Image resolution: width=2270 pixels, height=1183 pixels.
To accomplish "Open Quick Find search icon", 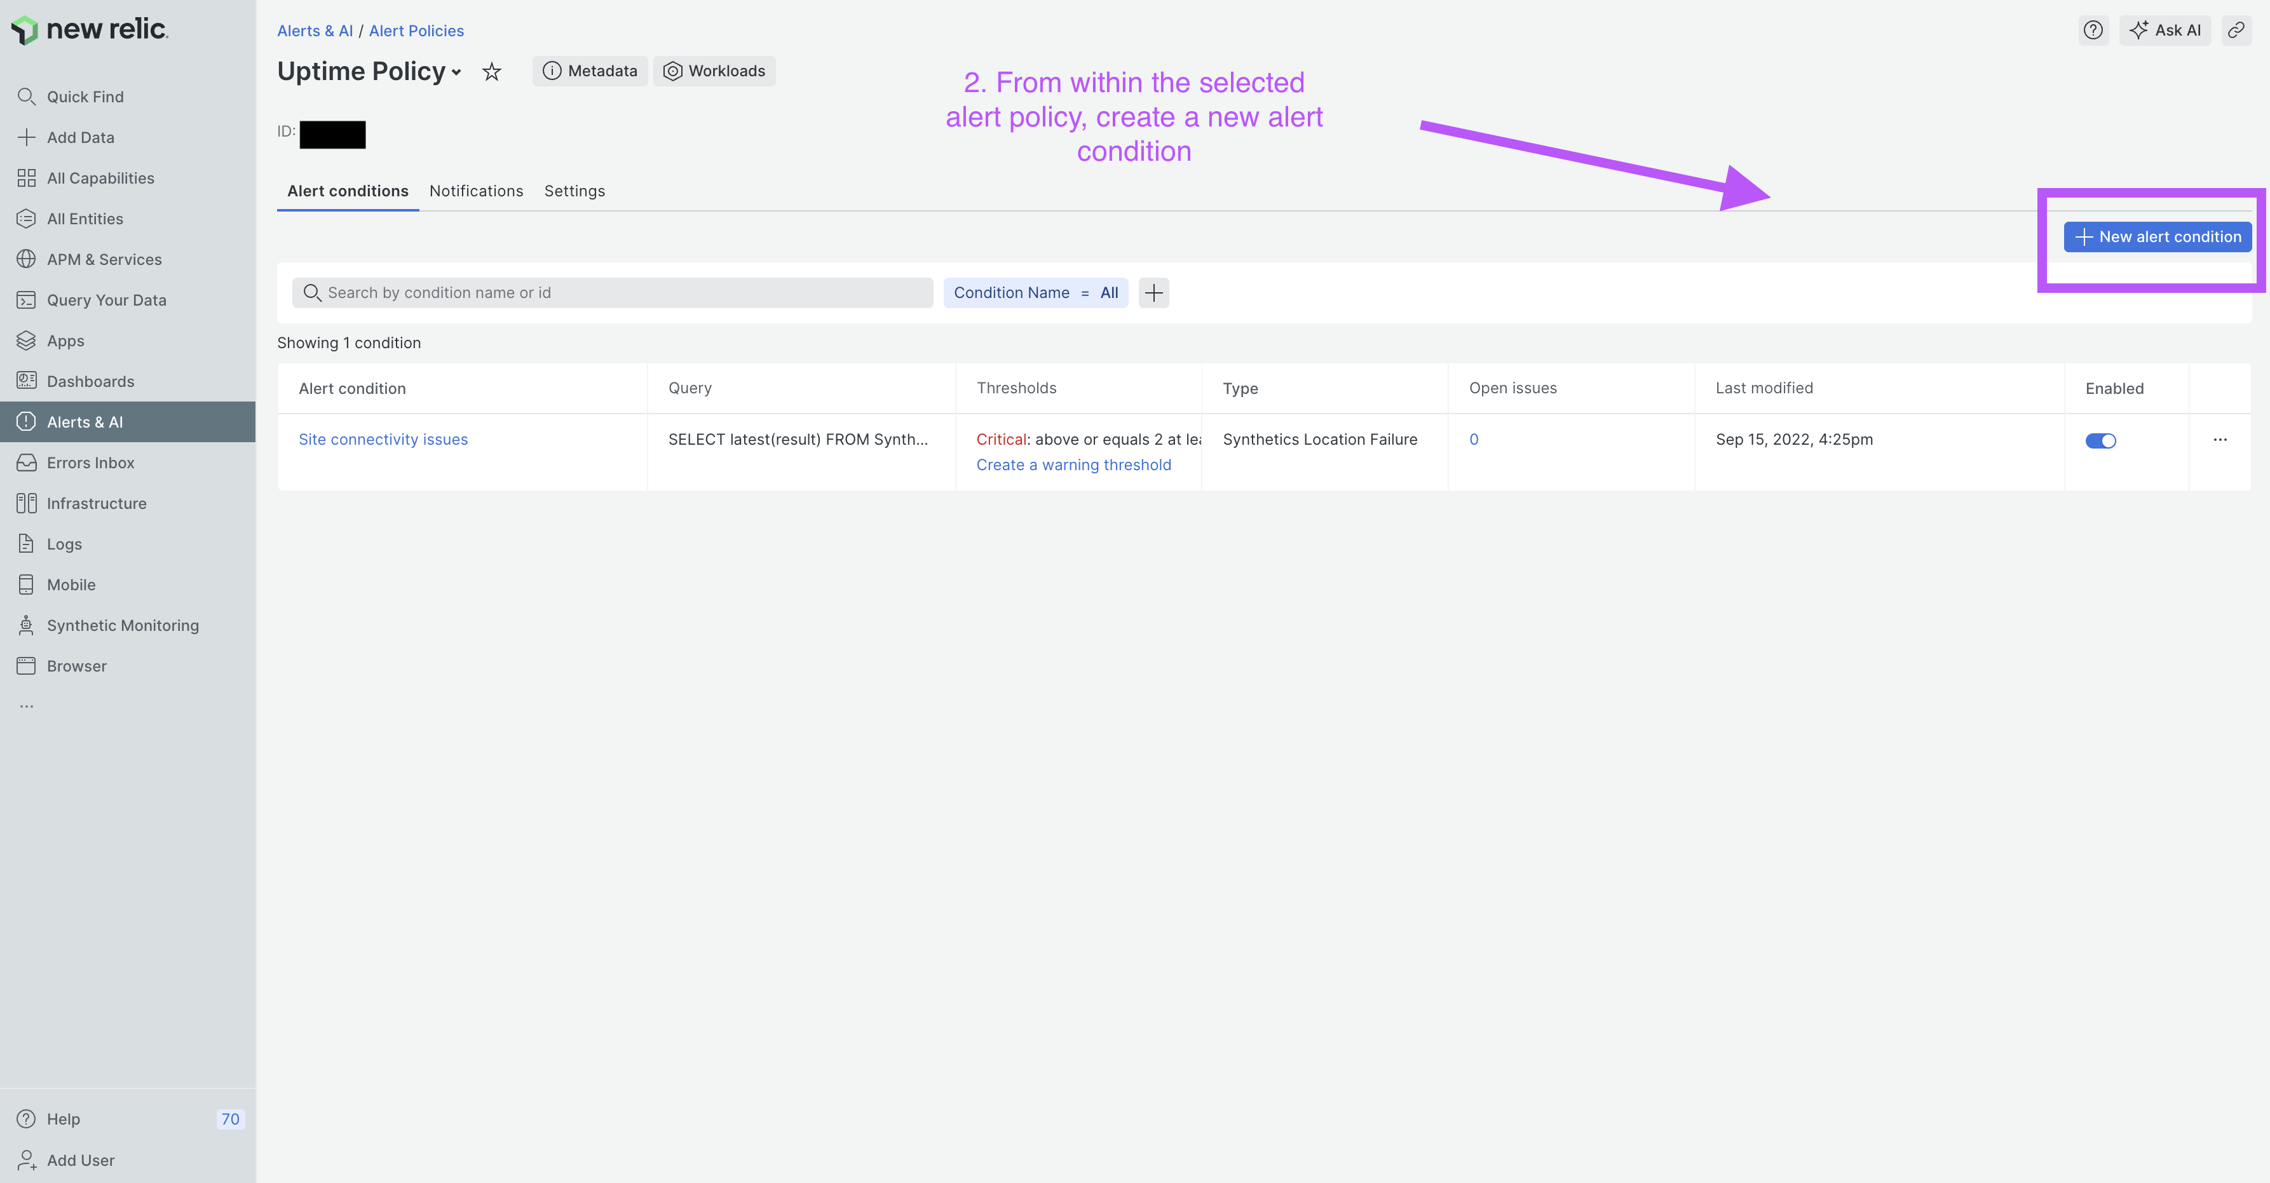I will coord(27,97).
